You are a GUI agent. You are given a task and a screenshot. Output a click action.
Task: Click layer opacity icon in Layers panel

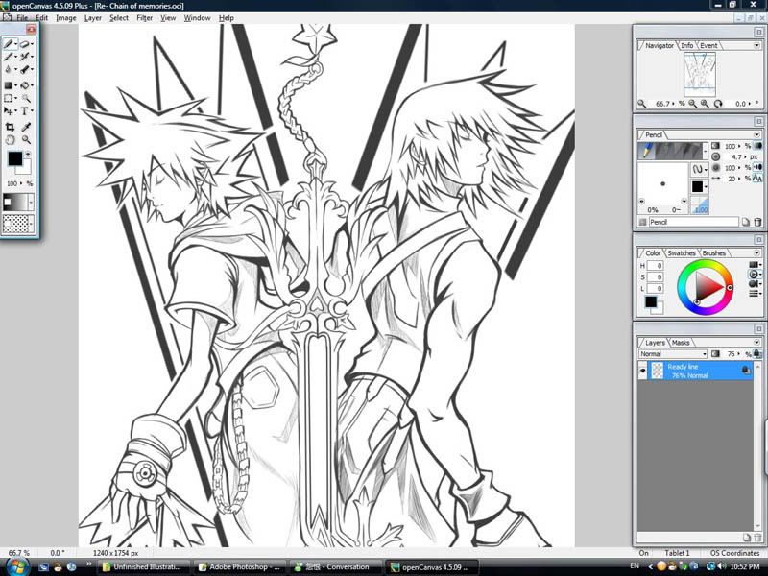click(x=715, y=353)
